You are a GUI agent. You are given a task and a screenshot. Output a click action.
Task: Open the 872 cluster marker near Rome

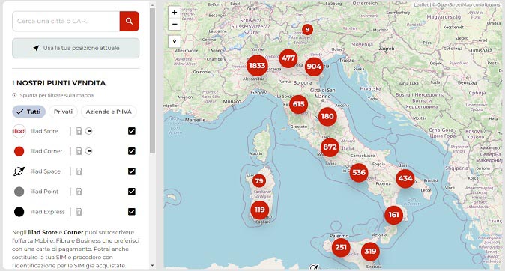pyautogui.click(x=330, y=147)
